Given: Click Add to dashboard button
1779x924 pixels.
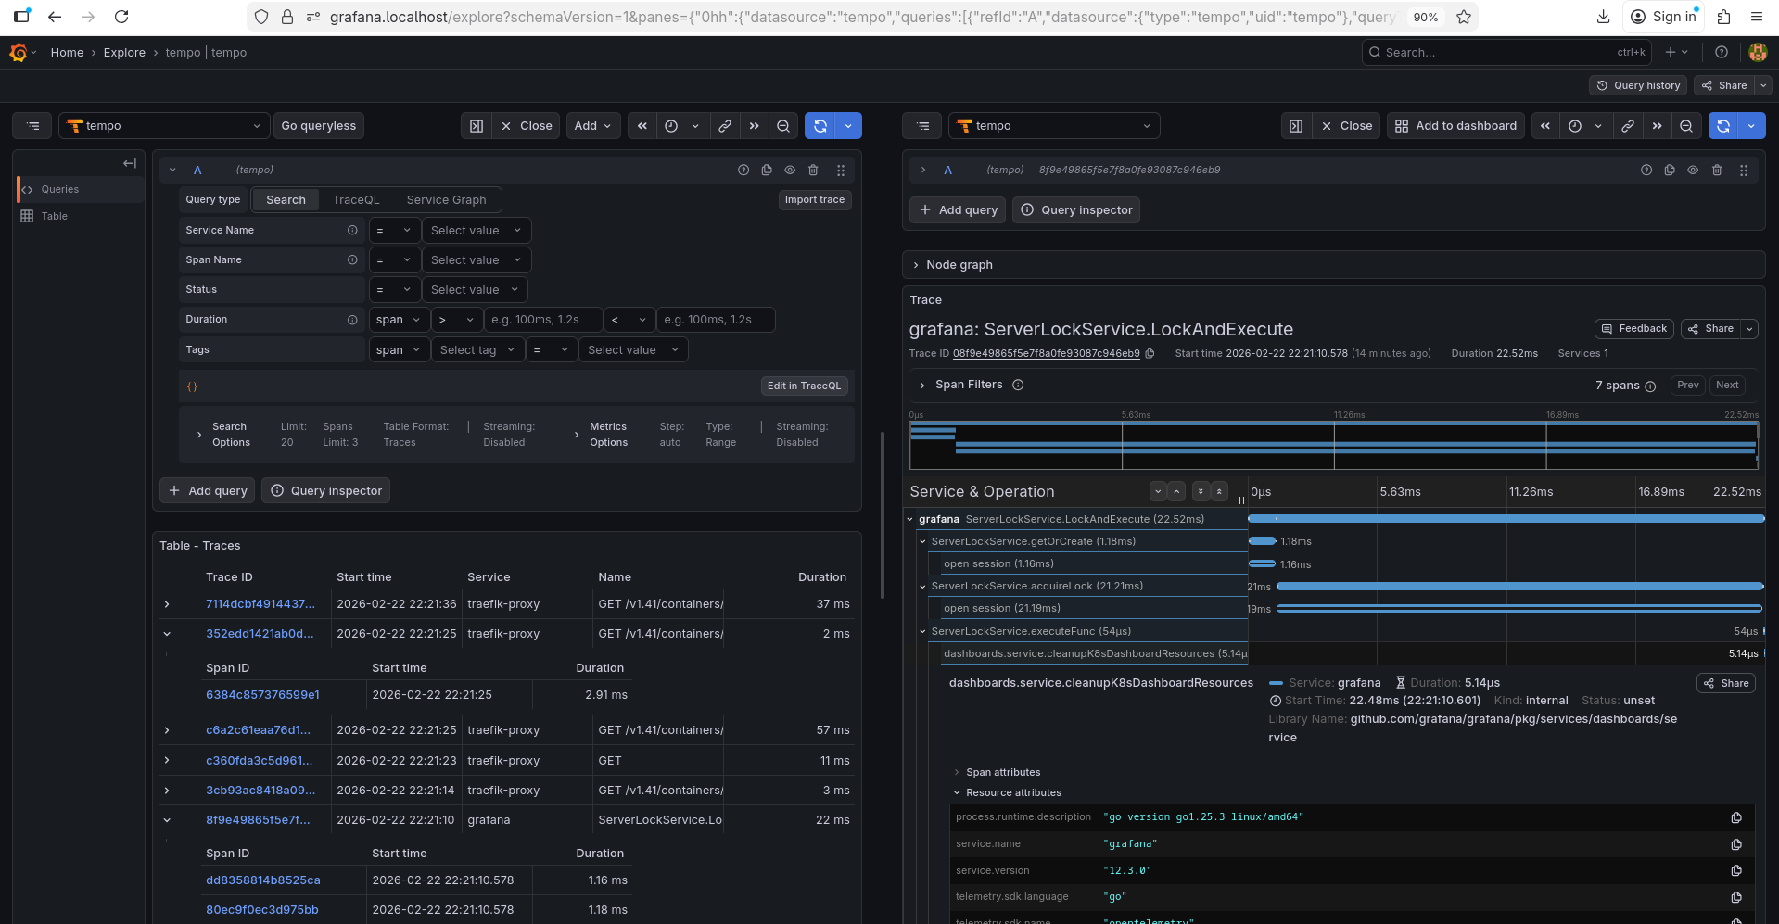Looking at the screenshot, I should (1456, 126).
